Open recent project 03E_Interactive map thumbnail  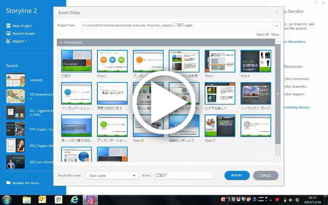click(15, 96)
